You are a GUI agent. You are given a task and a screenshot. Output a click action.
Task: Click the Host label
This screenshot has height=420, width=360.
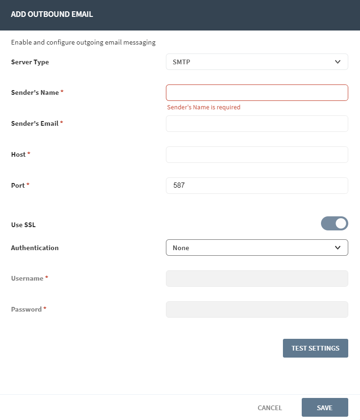click(x=21, y=154)
